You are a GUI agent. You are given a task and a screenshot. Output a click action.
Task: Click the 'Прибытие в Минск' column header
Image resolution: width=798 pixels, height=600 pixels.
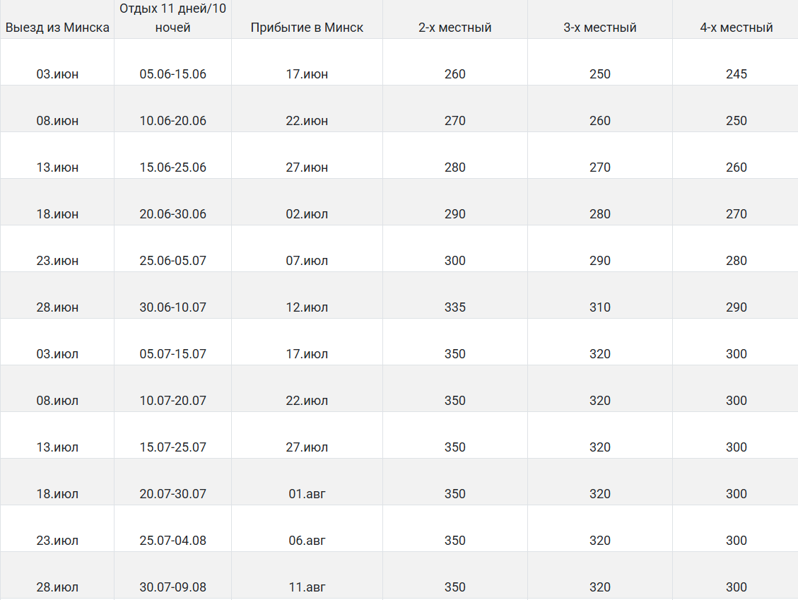(x=307, y=28)
